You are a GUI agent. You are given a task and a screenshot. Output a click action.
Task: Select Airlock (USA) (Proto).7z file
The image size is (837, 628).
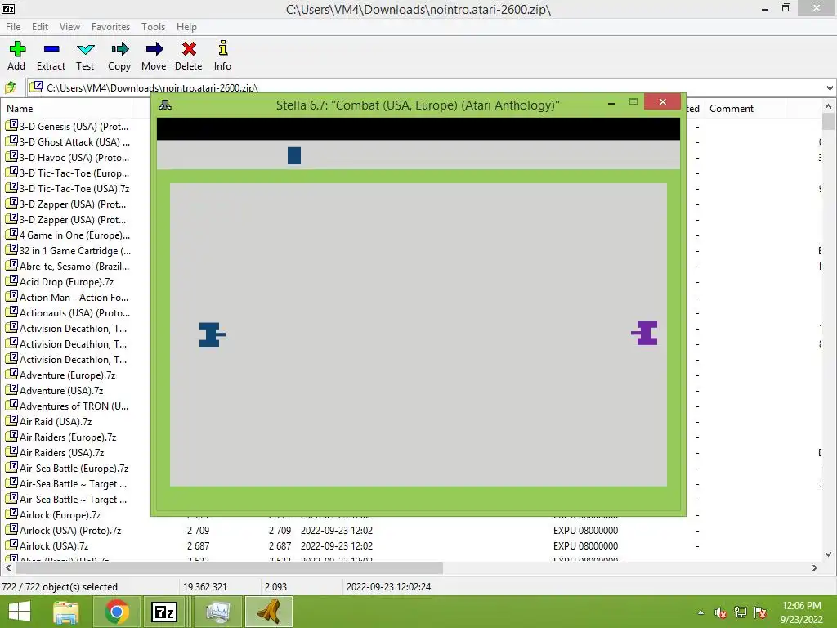tap(70, 531)
